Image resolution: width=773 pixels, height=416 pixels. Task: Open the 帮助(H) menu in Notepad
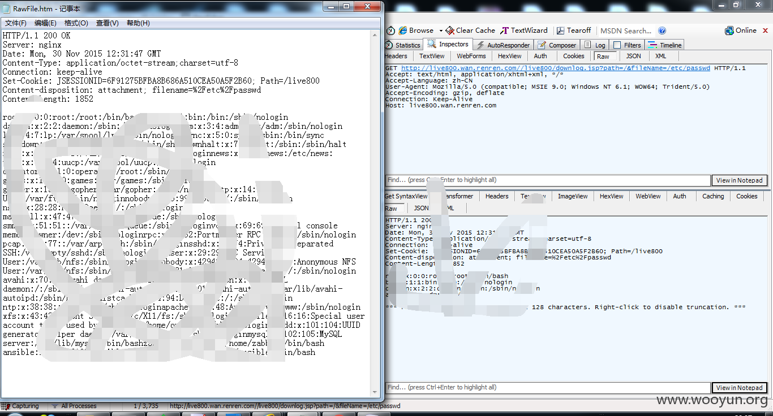tap(138, 23)
